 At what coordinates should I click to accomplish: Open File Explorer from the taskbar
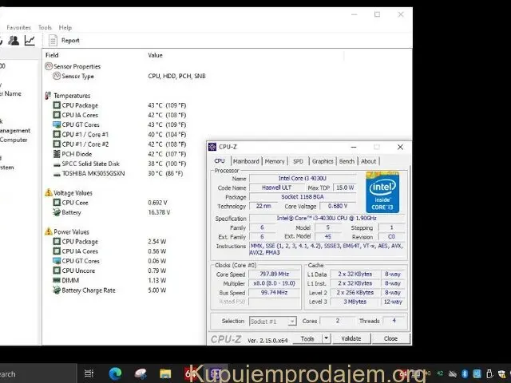[165, 373]
